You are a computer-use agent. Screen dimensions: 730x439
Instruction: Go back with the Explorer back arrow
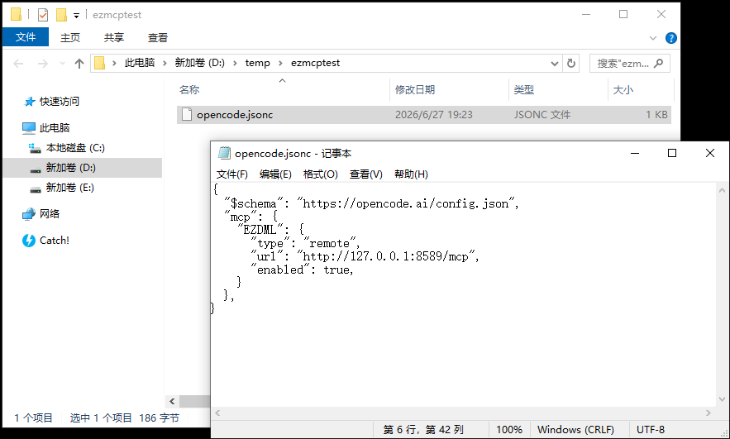point(18,64)
